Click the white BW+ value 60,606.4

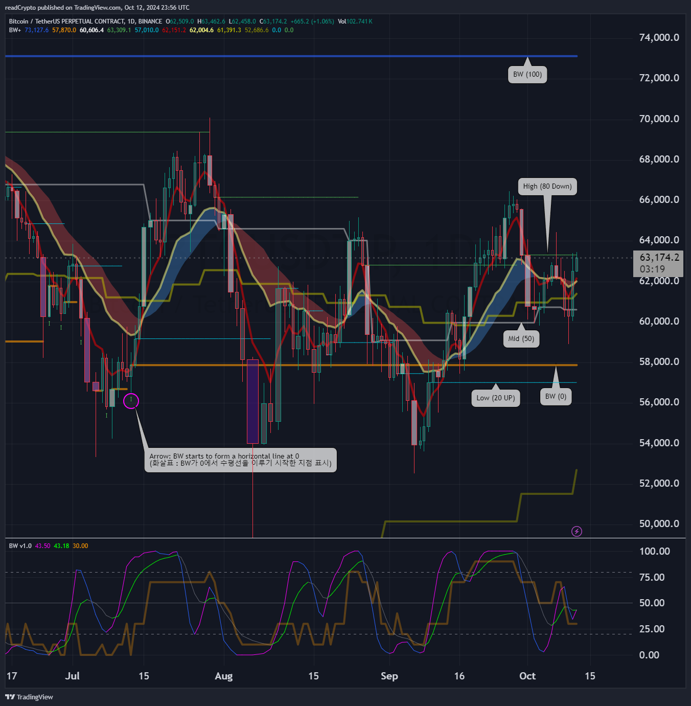(x=92, y=30)
